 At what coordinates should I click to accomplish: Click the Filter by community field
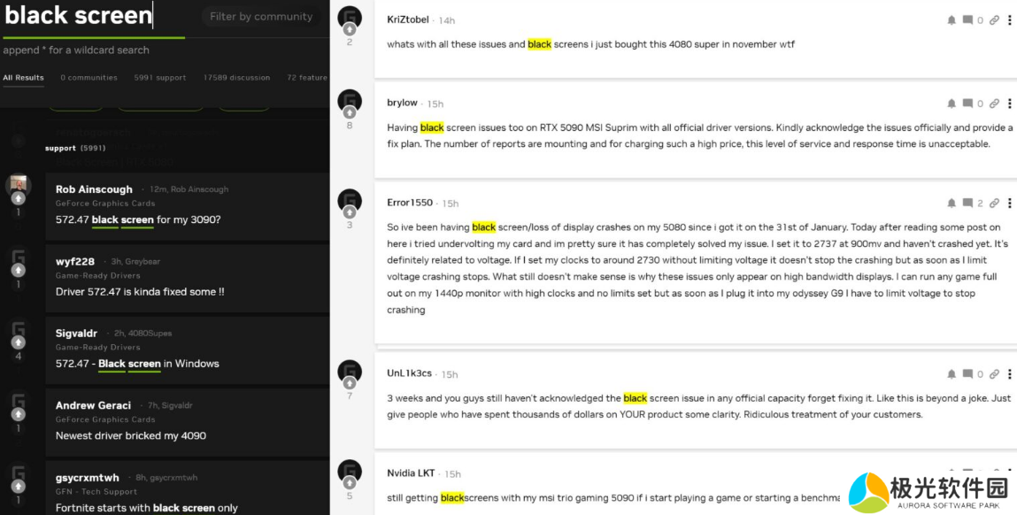[x=261, y=17]
